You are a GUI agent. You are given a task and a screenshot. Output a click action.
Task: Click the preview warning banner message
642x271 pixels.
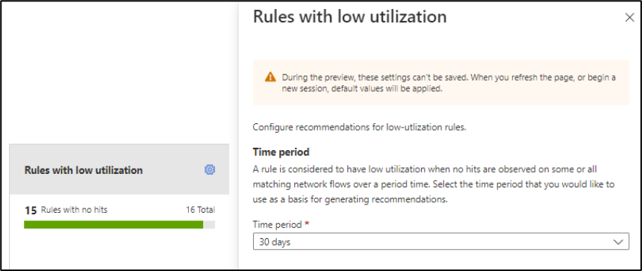449,83
